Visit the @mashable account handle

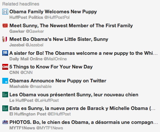(x=40, y=87)
